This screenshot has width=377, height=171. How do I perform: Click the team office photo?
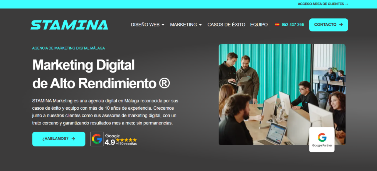(282, 94)
